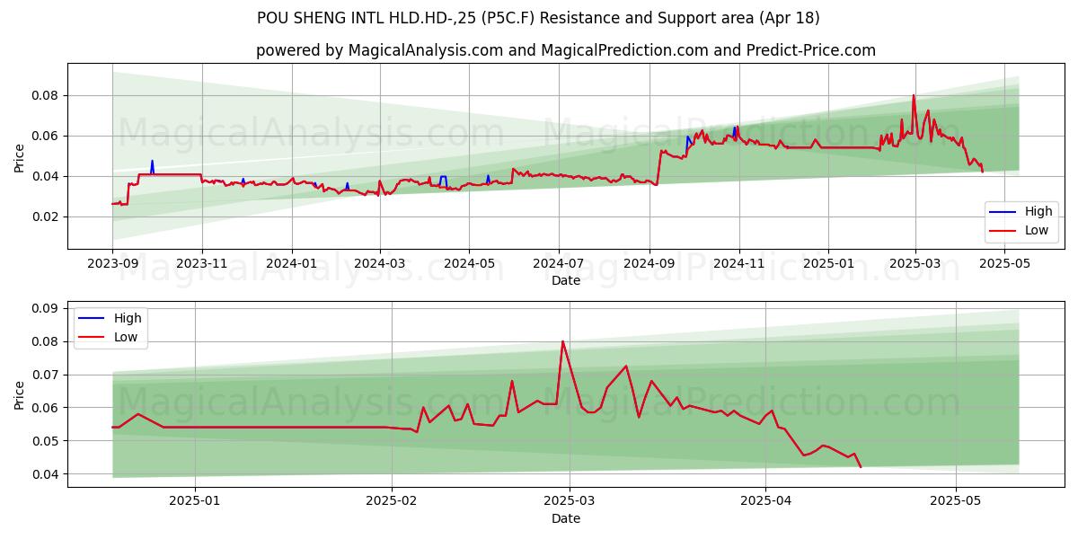The height and width of the screenshot is (539, 1078).
Task: Click the bottom chart '0.06' price tick
Action: tap(45, 408)
